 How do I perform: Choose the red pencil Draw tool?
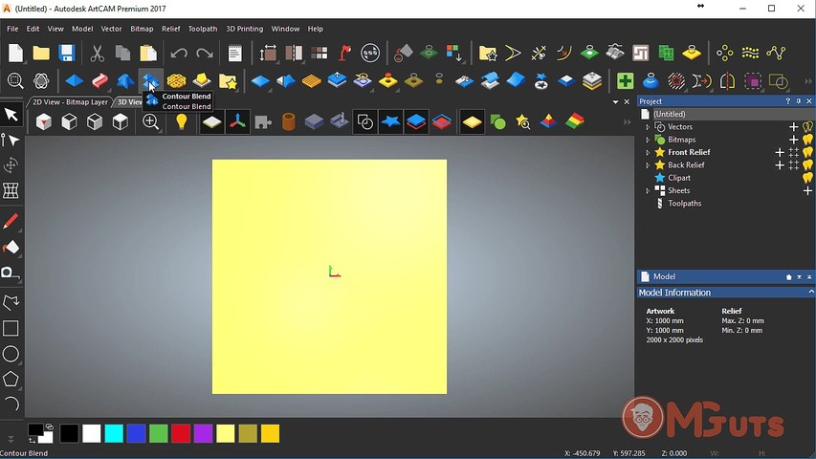[11, 221]
